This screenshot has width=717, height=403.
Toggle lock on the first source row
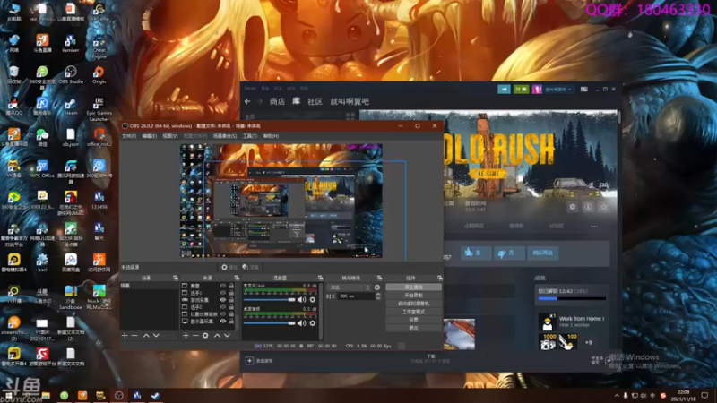tap(231, 286)
